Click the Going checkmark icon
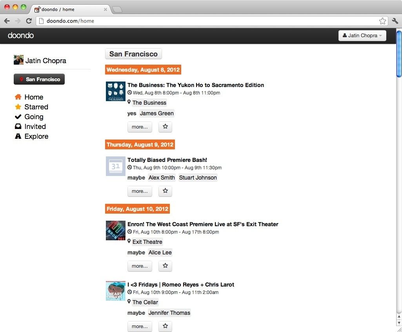 point(18,116)
